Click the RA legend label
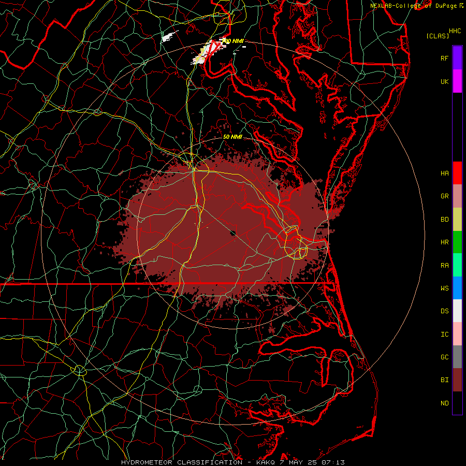Screen dimensions: 466x466 click(444, 265)
